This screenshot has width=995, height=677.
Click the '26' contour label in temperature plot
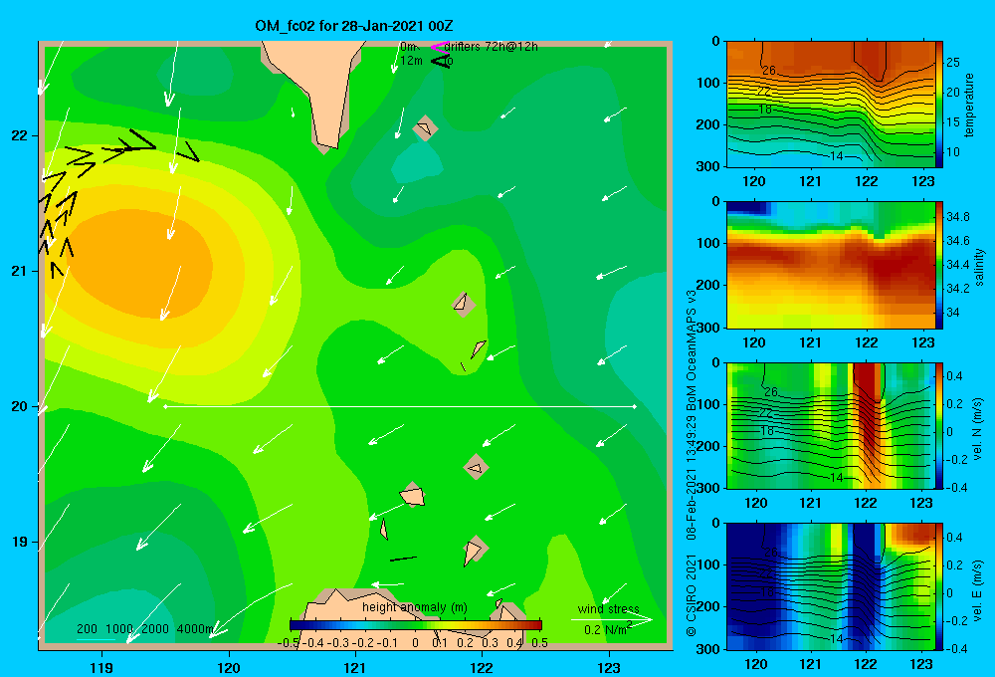(769, 71)
